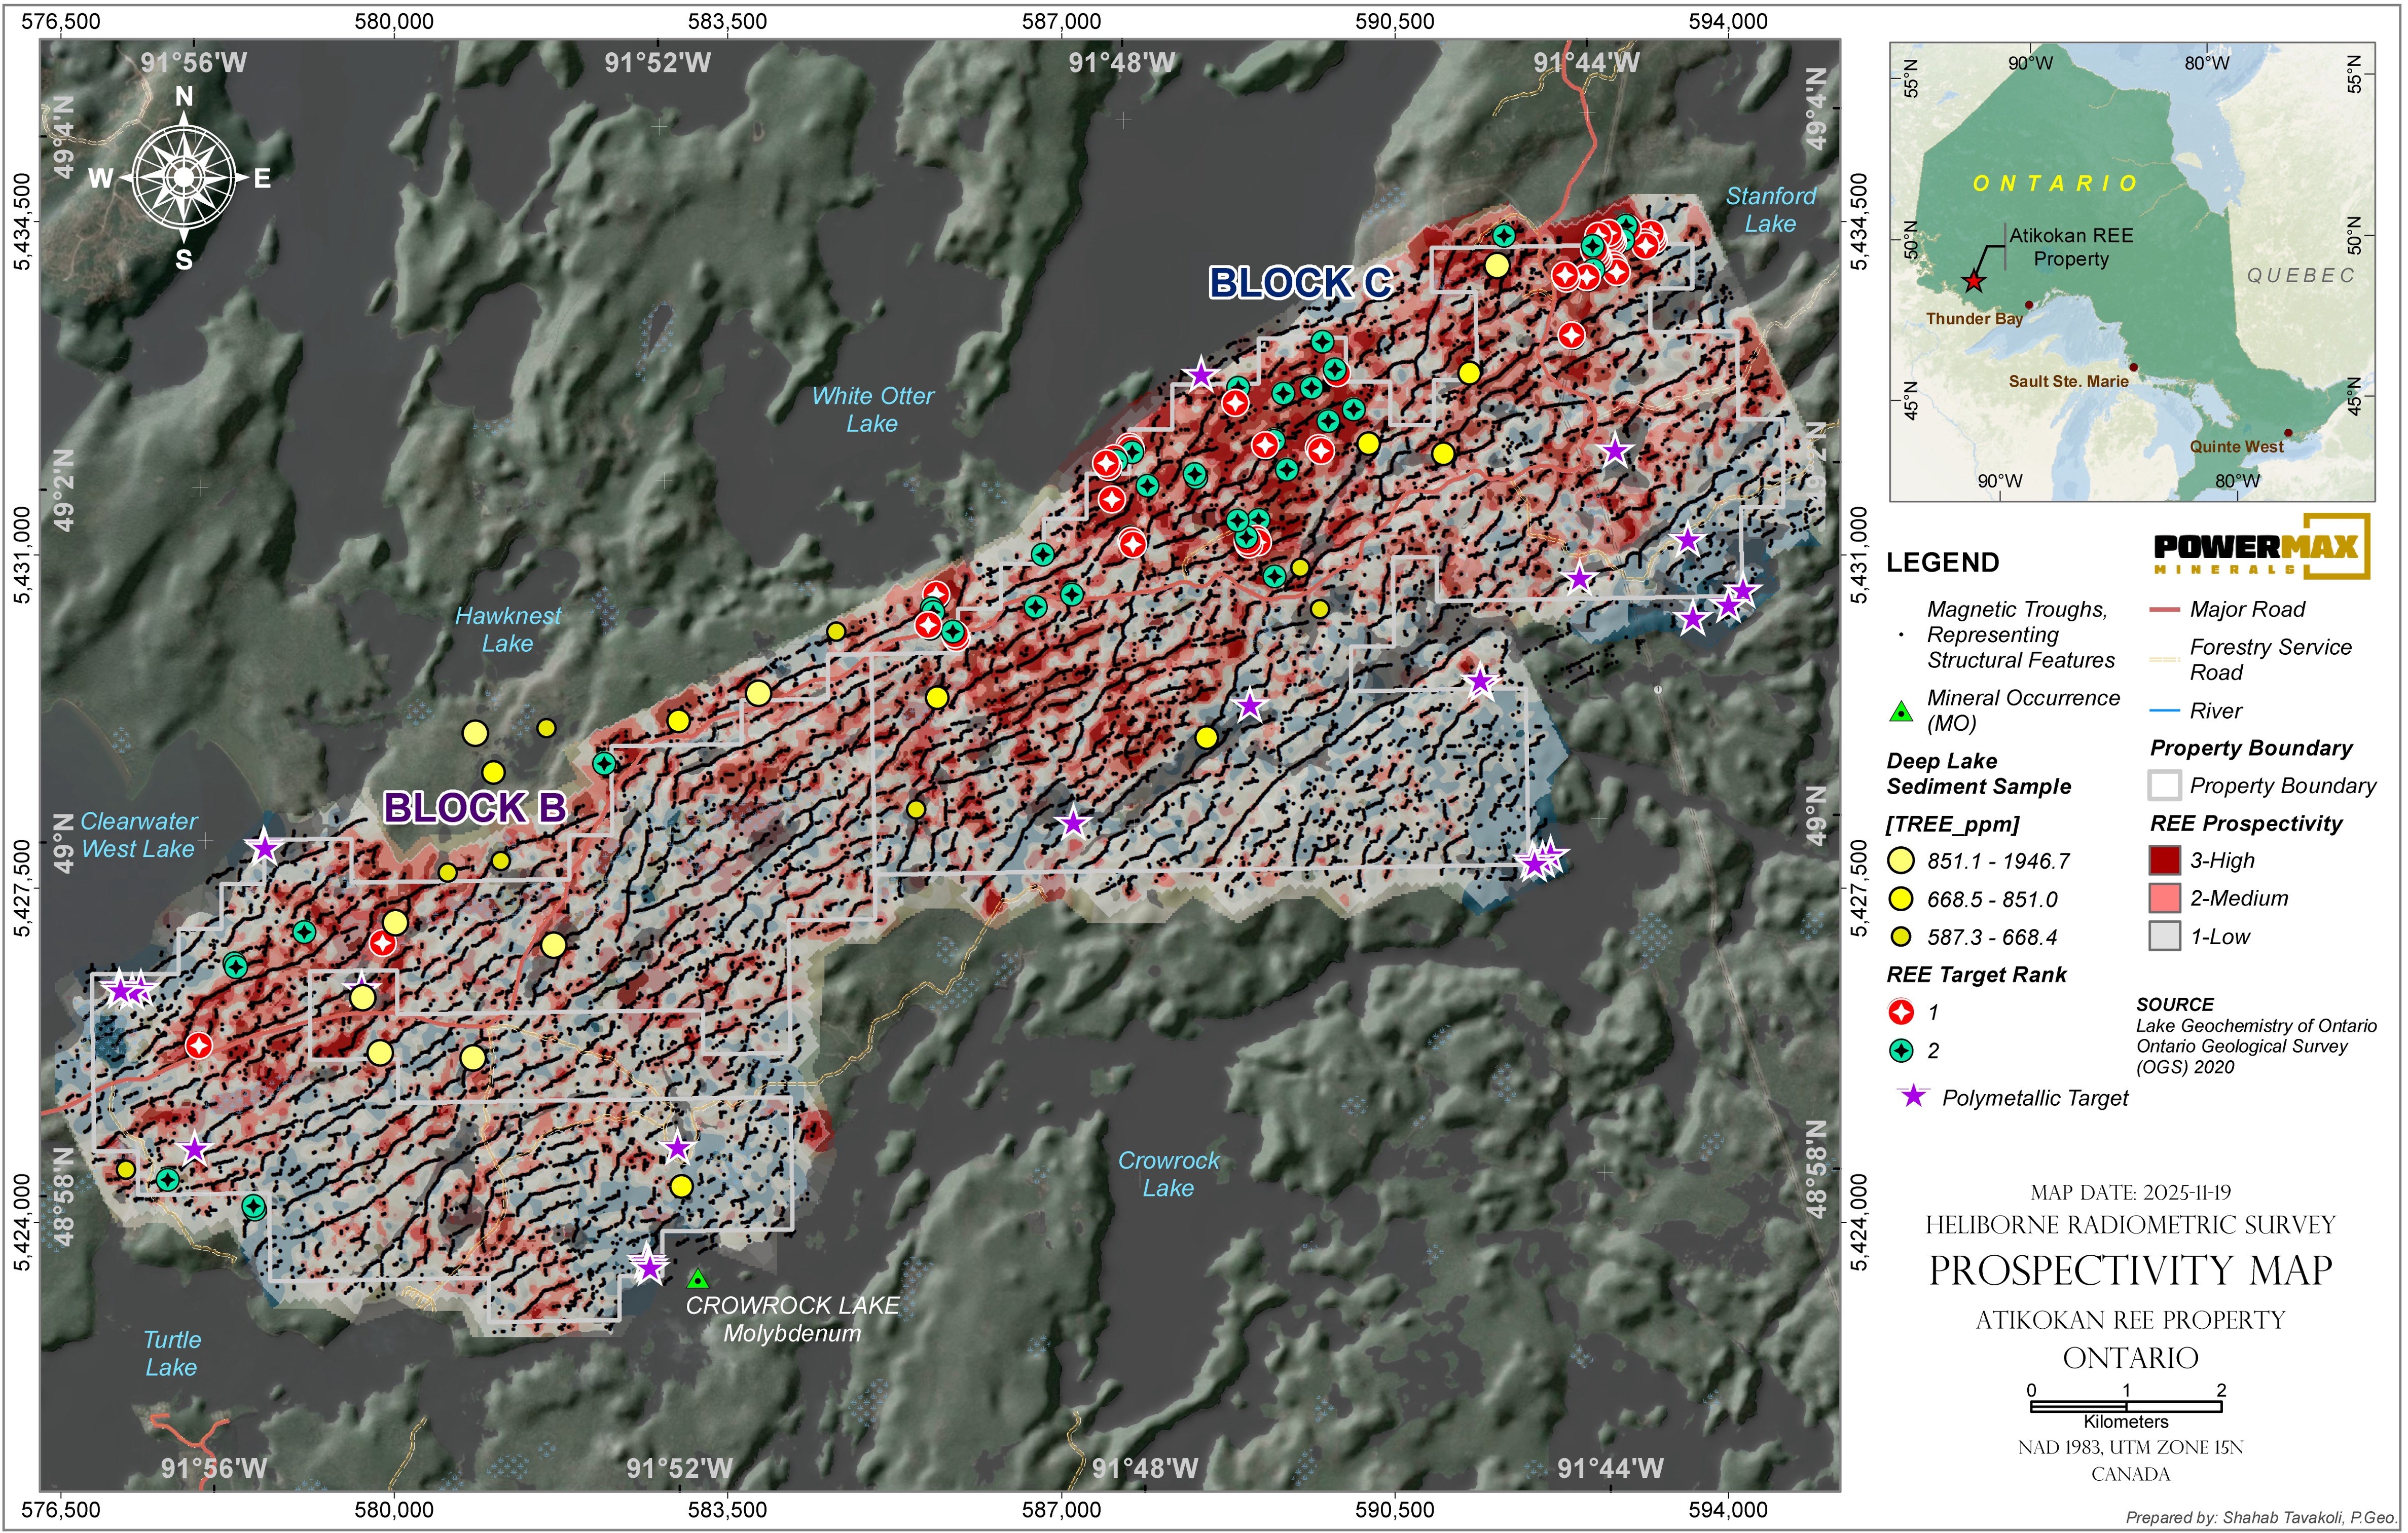Click the Crowrock Lake Molybdenum triangle marker

pyautogui.click(x=698, y=1278)
